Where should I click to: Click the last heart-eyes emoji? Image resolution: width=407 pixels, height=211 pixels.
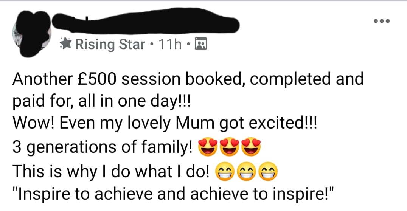pyautogui.click(x=251, y=147)
